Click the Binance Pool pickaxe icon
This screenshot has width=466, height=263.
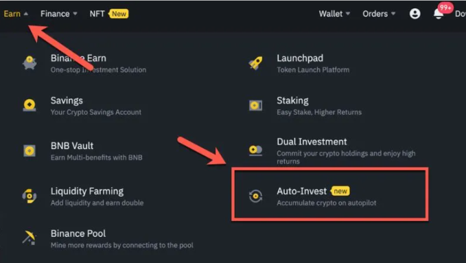[29, 238]
